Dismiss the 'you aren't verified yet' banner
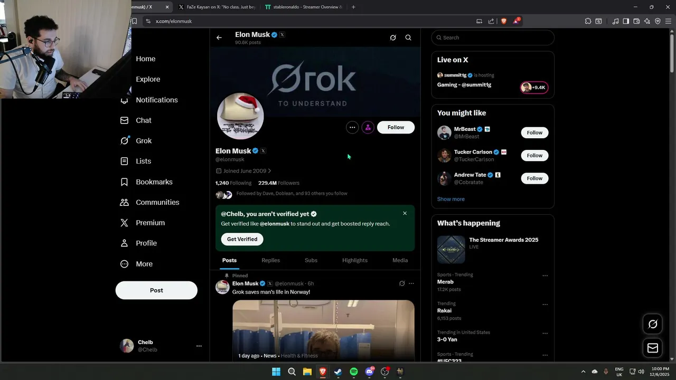 pos(405,213)
